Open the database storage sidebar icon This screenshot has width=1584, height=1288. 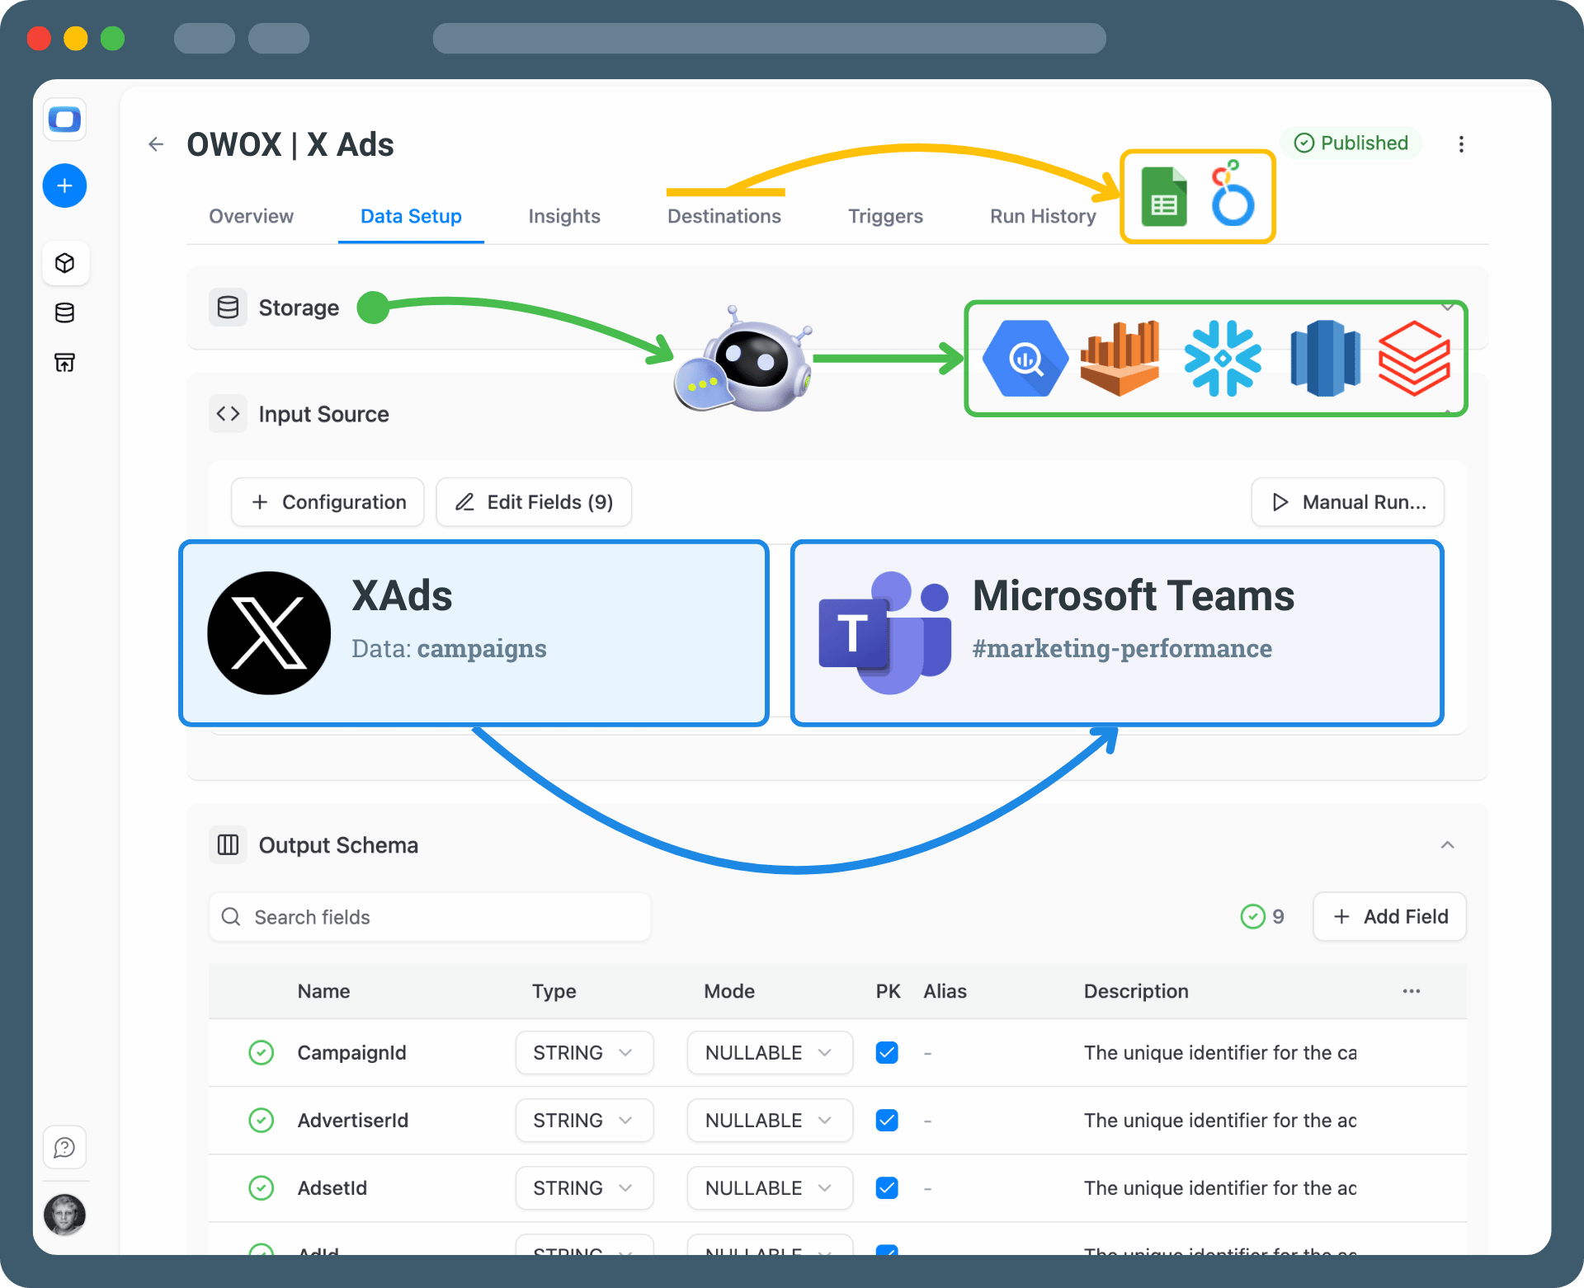click(x=64, y=313)
